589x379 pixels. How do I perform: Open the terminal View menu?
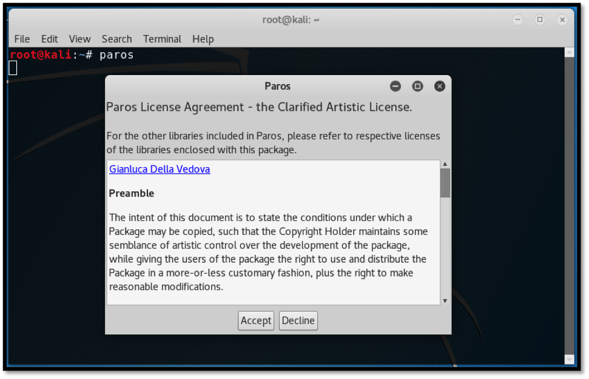pyautogui.click(x=79, y=39)
